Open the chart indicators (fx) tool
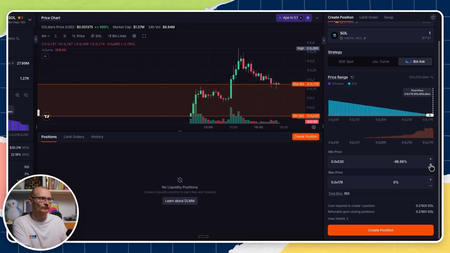 coord(56,36)
